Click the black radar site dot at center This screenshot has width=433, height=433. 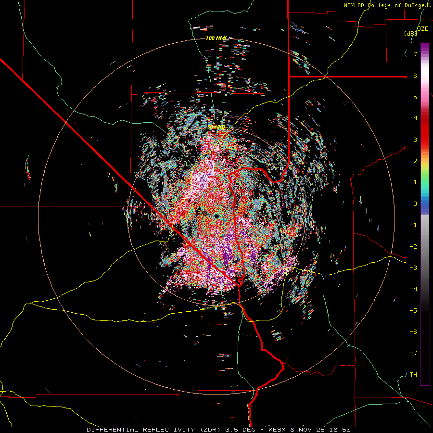tap(216, 216)
